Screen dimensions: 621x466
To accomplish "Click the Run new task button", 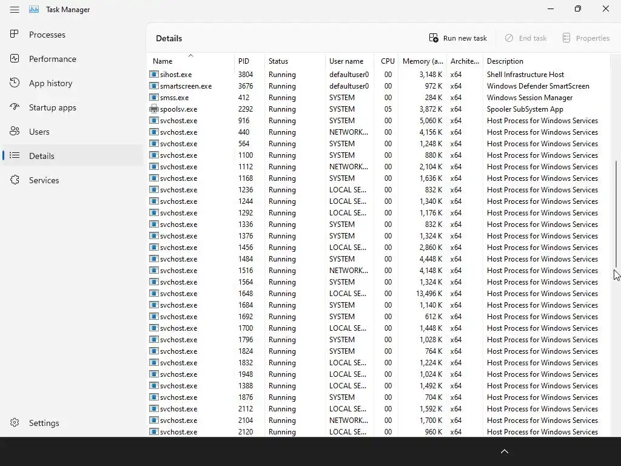I will click(x=457, y=38).
